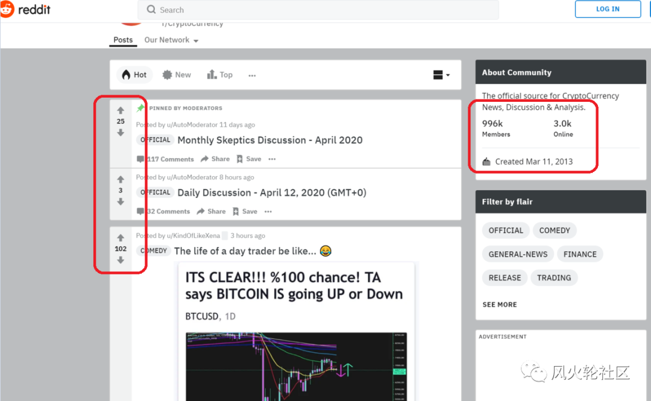This screenshot has width=651, height=401.
Task: Filter by TRADING flair
Action: 554,278
